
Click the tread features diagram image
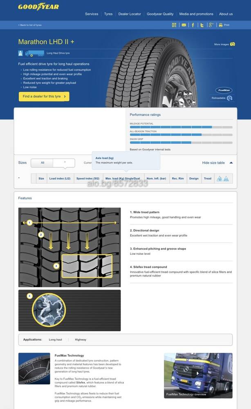[69, 247]
